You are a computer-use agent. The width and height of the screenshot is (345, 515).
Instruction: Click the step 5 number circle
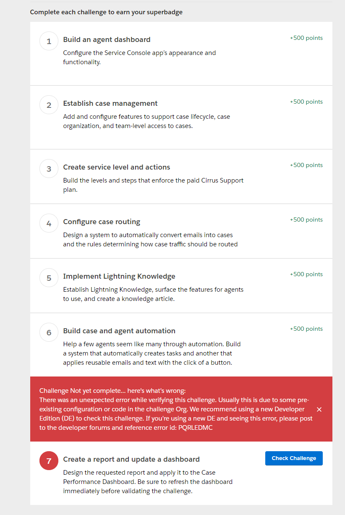(x=49, y=278)
